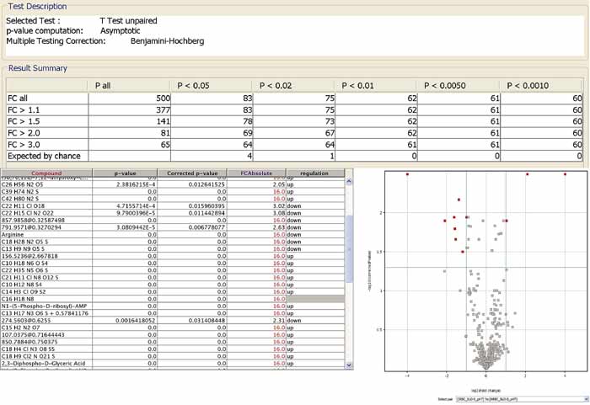Sort by the FCAbsolute column header
Image resolution: width=590 pixels, height=405 pixels.
pos(256,173)
